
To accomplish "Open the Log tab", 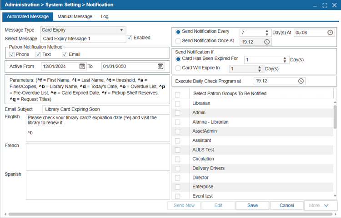I will click(105, 16).
